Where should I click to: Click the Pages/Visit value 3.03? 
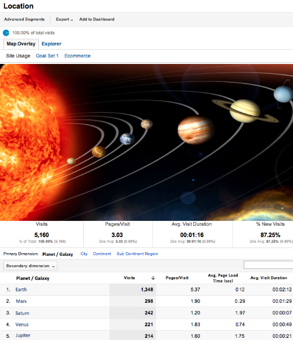coord(117,235)
